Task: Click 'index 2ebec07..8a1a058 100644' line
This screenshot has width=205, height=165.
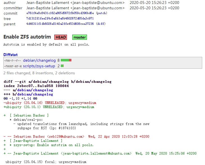Action: click(x=36, y=86)
